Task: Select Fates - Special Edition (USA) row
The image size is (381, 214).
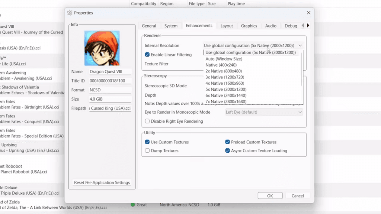Action: pos(32,136)
